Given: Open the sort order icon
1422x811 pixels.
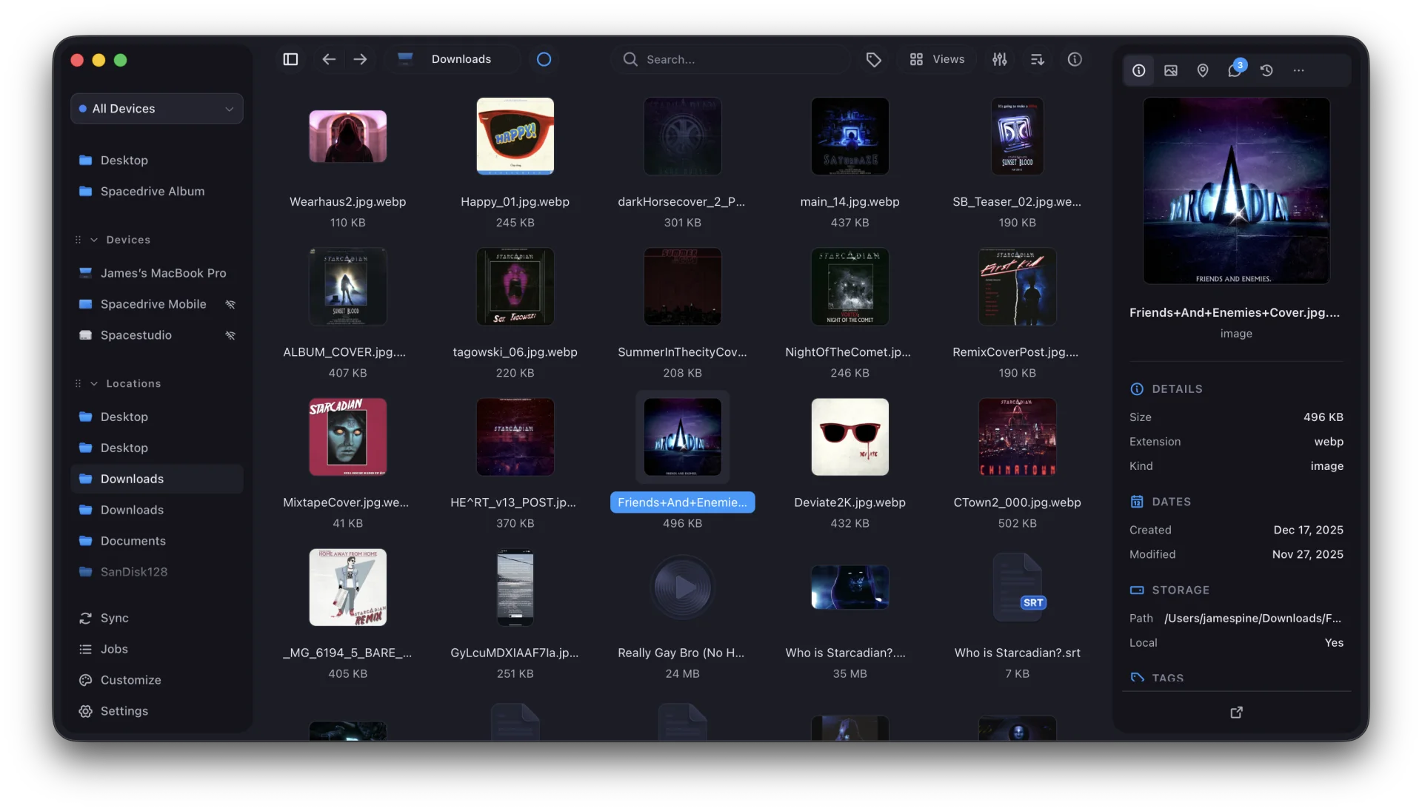Looking at the screenshot, I should point(1037,59).
